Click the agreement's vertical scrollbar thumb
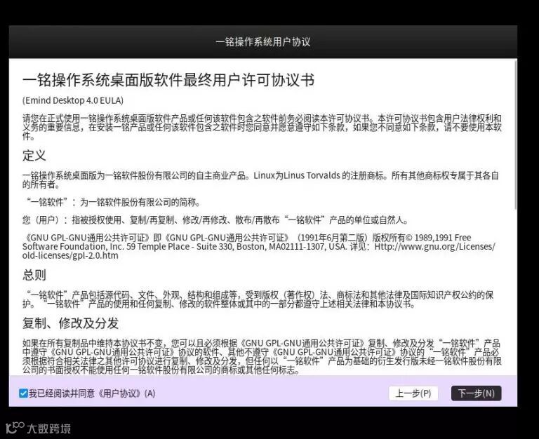This screenshot has width=539, height=439. 515,135
